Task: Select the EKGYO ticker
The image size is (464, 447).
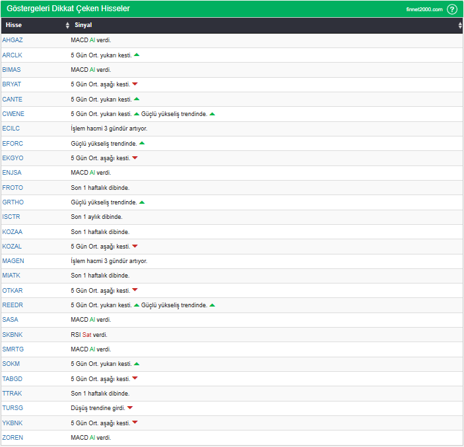Action: [x=13, y=158]
